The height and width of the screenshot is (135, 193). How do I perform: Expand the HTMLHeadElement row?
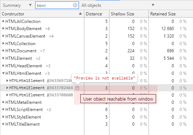[4, 66]
